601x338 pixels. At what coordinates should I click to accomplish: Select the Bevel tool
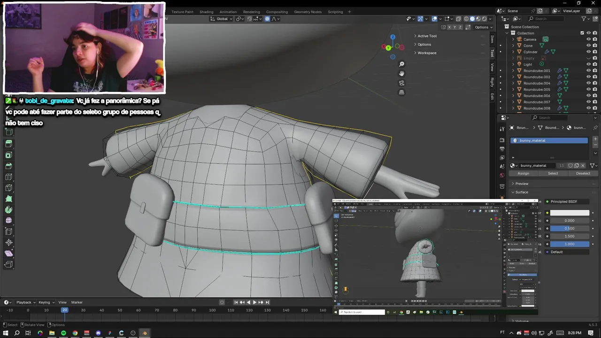pyautogui.click(x=8, y=166)
